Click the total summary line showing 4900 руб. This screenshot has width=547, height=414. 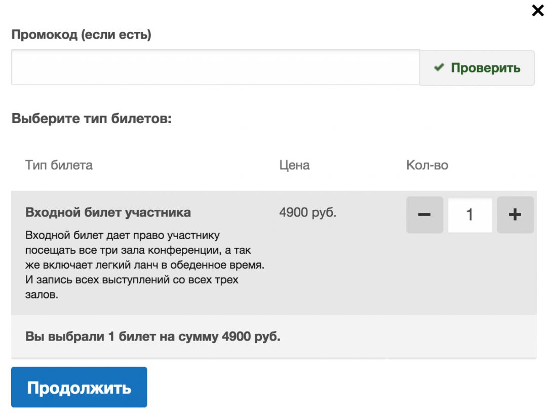pos(152,335)
